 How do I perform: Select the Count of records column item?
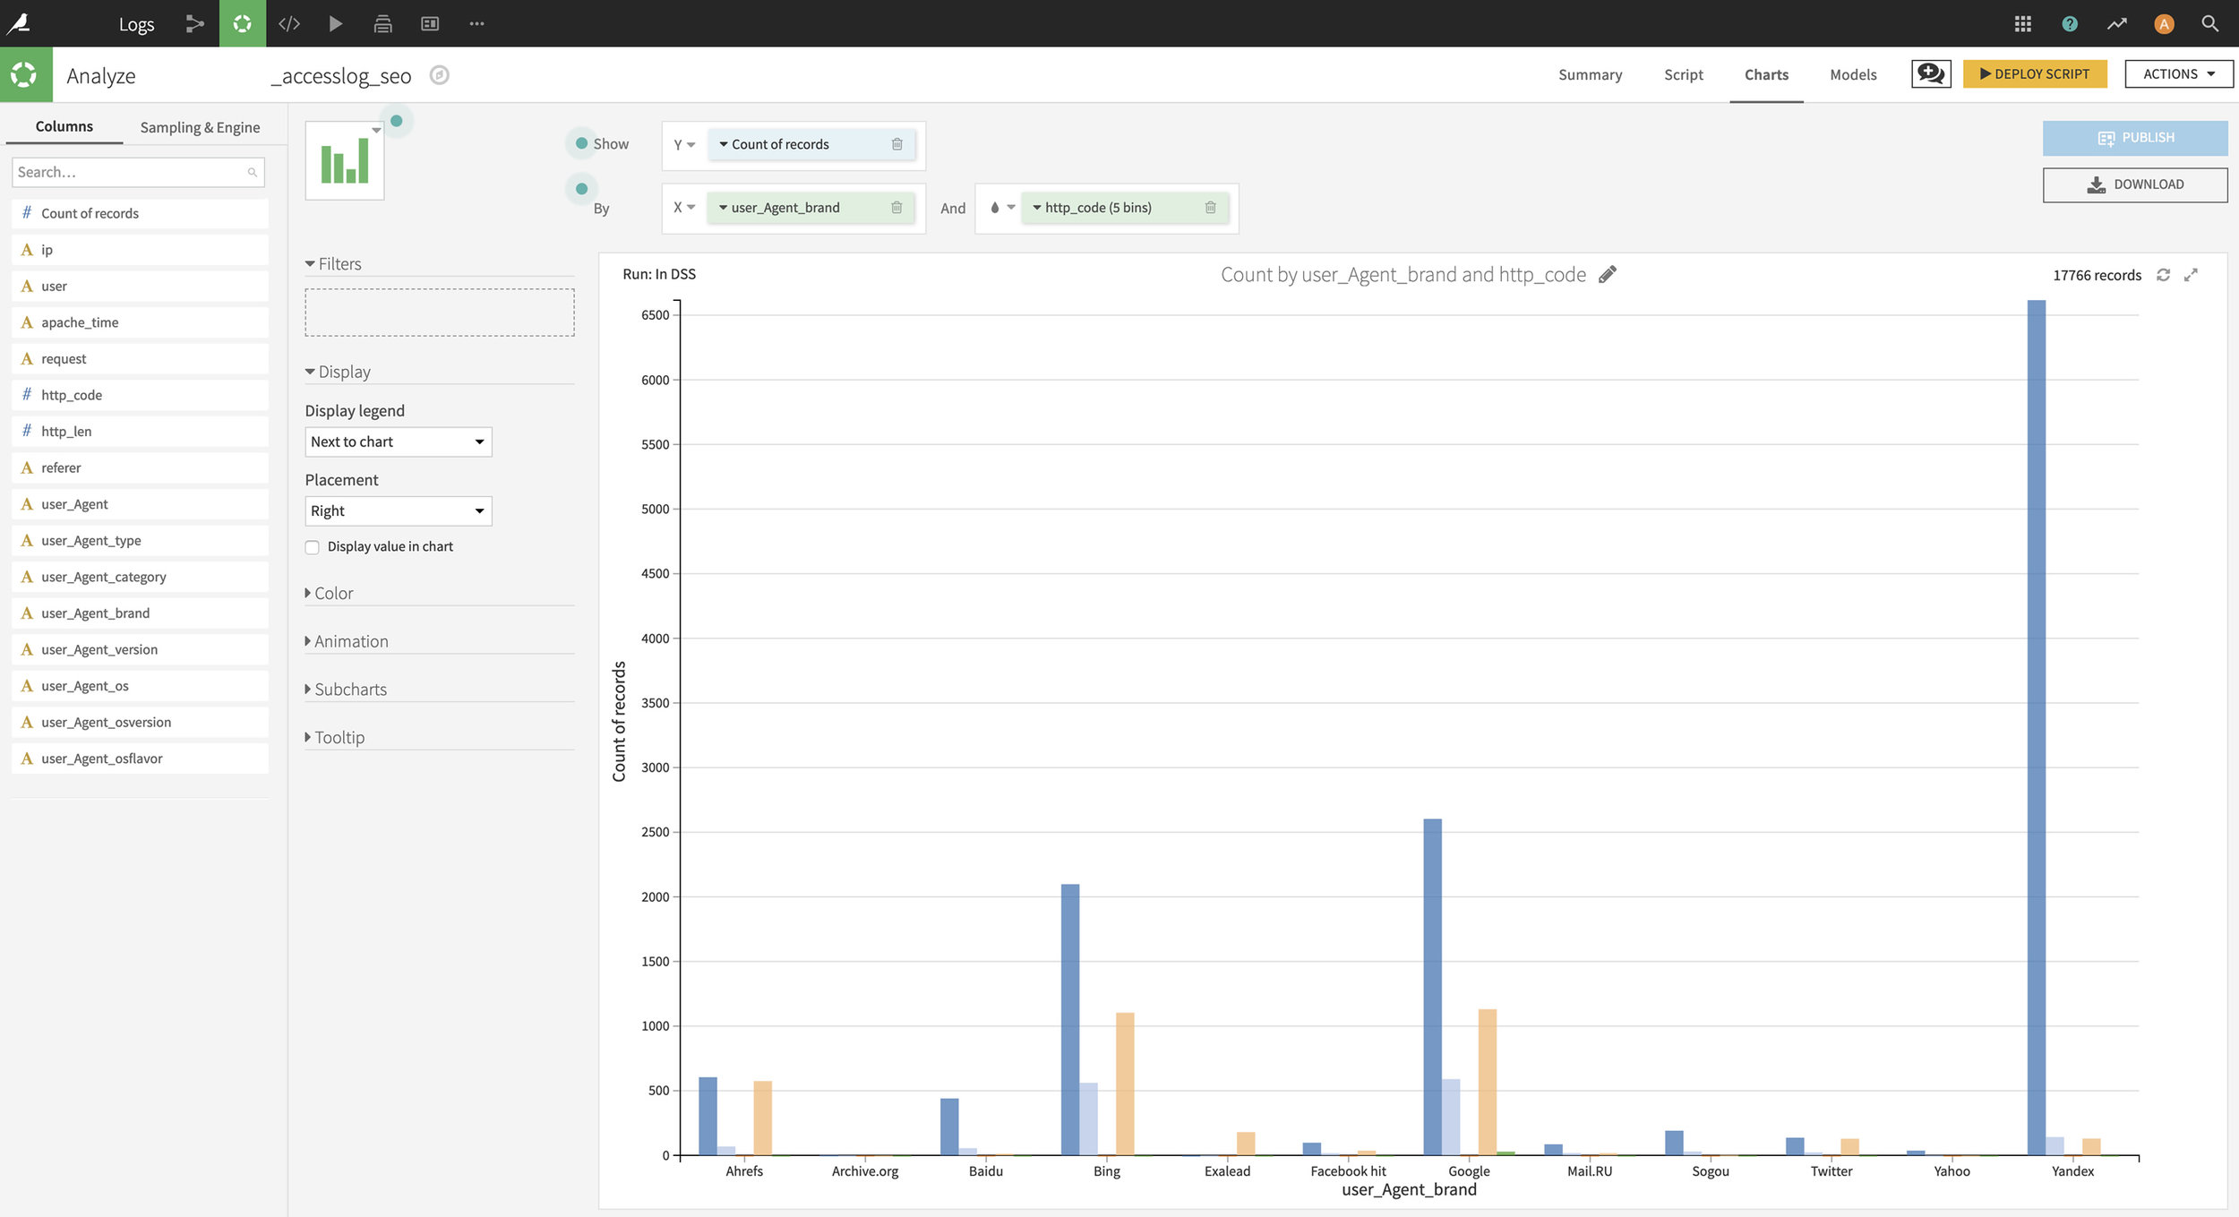pyautogui.click(x=140, y=213)
